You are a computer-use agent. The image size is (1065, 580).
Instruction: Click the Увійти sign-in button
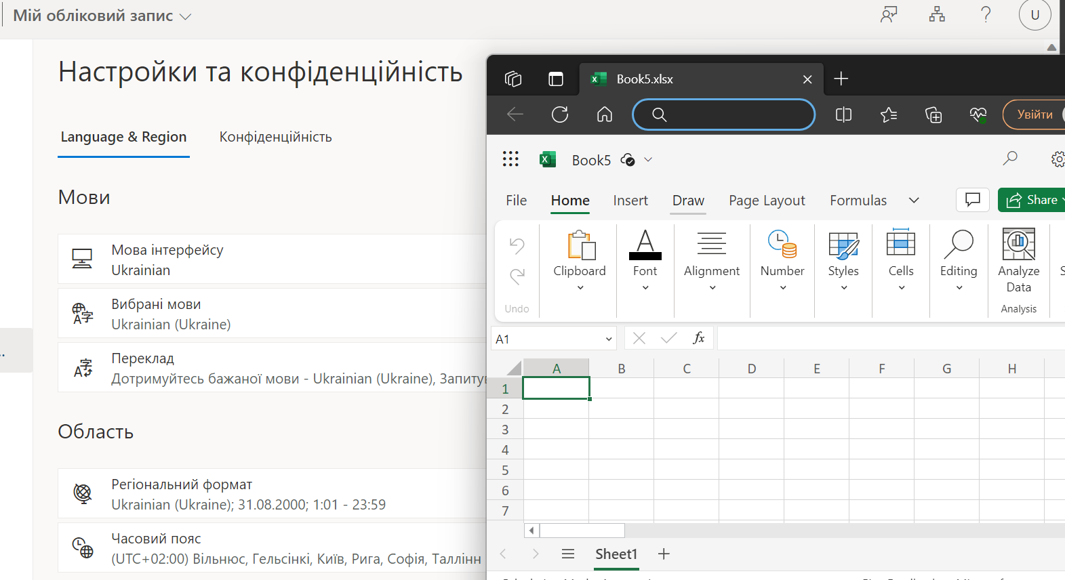click(1034, 115)
